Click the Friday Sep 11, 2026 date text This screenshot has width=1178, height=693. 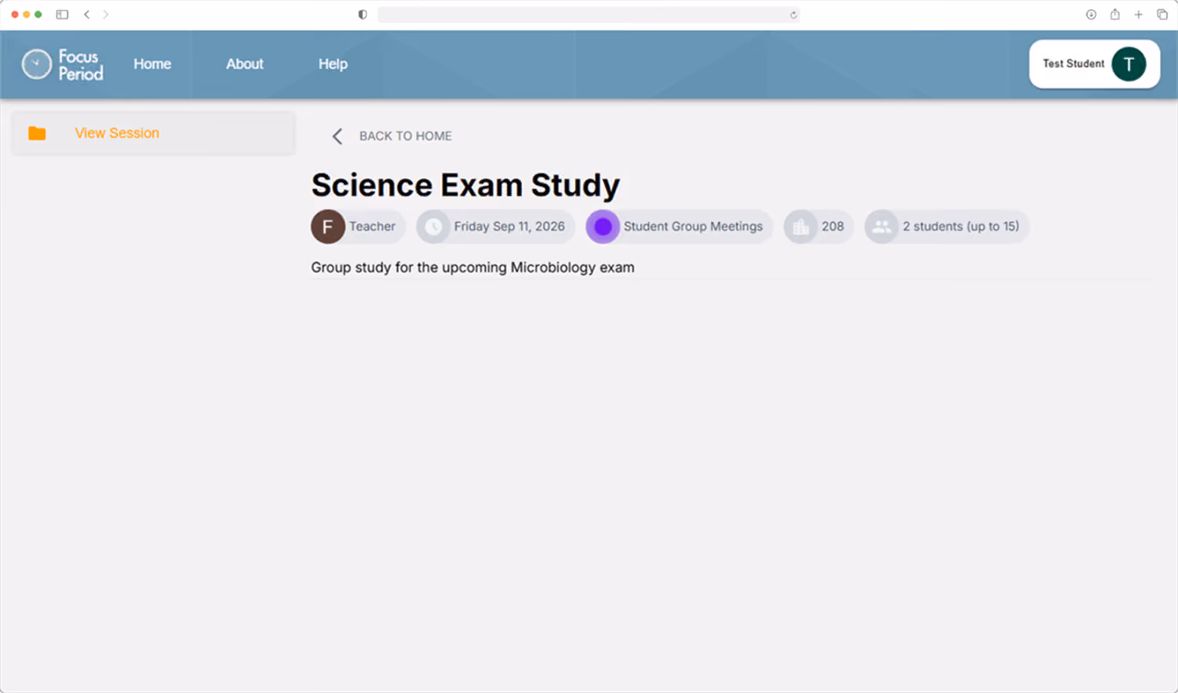(x=510, y=227)
